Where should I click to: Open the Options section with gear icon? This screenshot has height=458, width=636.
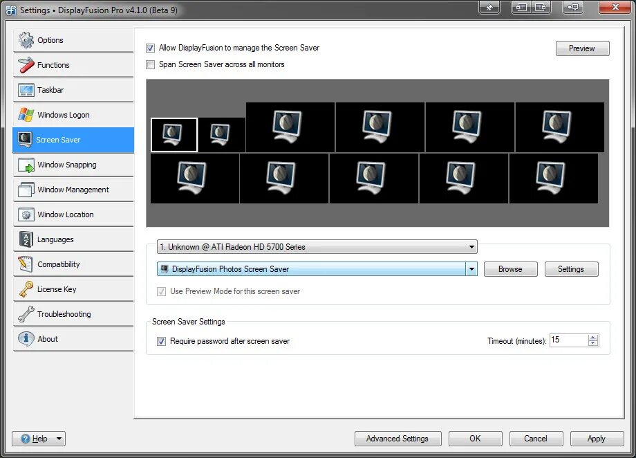pos(73,40)
